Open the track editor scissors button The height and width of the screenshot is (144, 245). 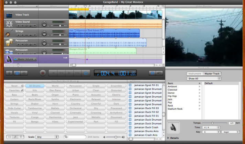24,73
